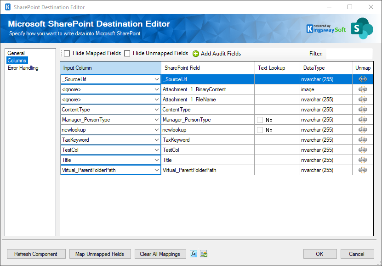This screenshot has width=382, height=266.
Task: Select the Virtual_ParentFolderPath SharePoint field cell
Action: (208, 170)
